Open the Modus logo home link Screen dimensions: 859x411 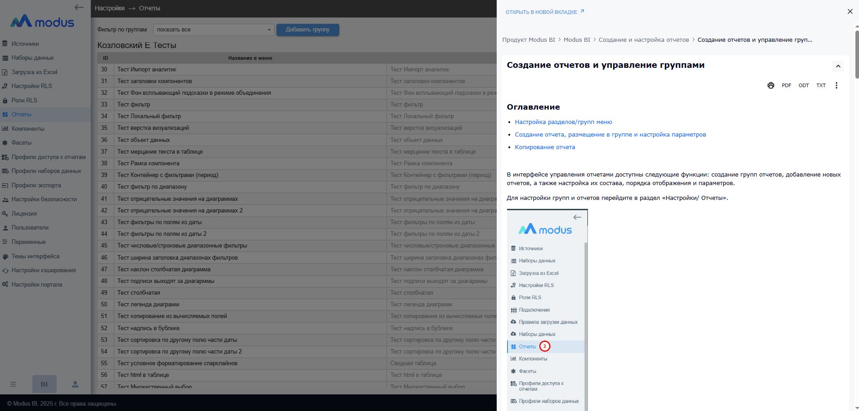click(x=42, y=22)
